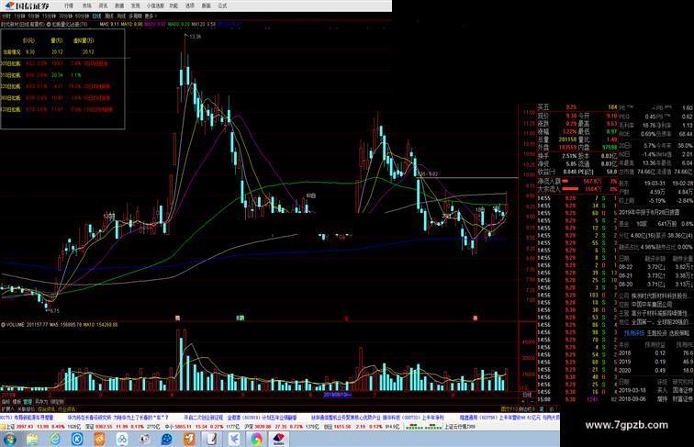Click the VOLUME indicator settings icon
The image size is (694, 447).
click(x=3, y=325)
